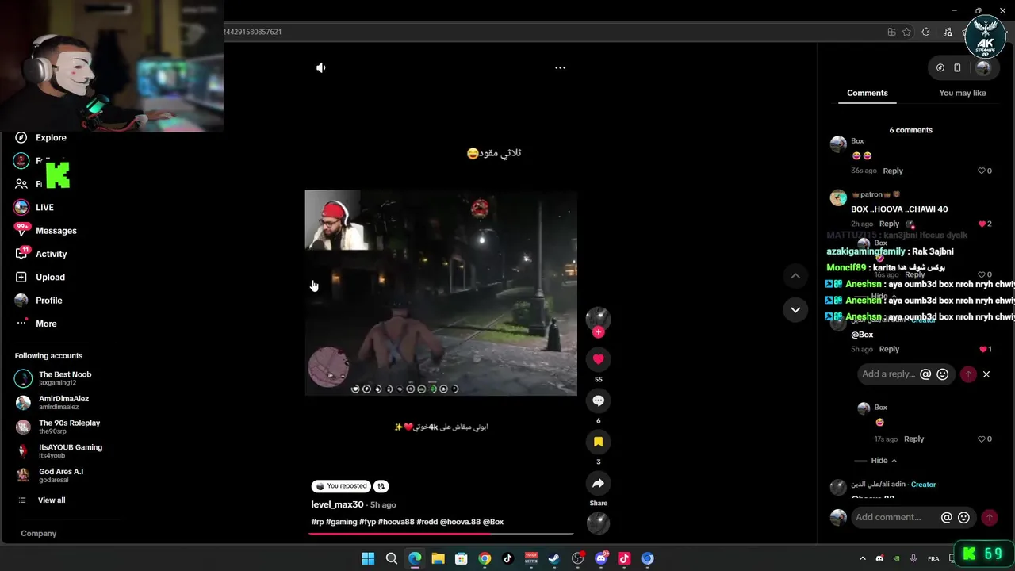Insert mention with @ in Add comment box

pyautogui.click(x=946, y=517)
